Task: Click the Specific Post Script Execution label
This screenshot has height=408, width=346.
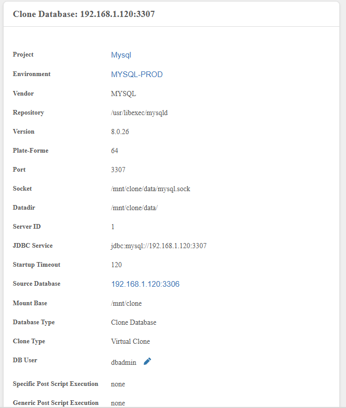Action: point(55,384)
